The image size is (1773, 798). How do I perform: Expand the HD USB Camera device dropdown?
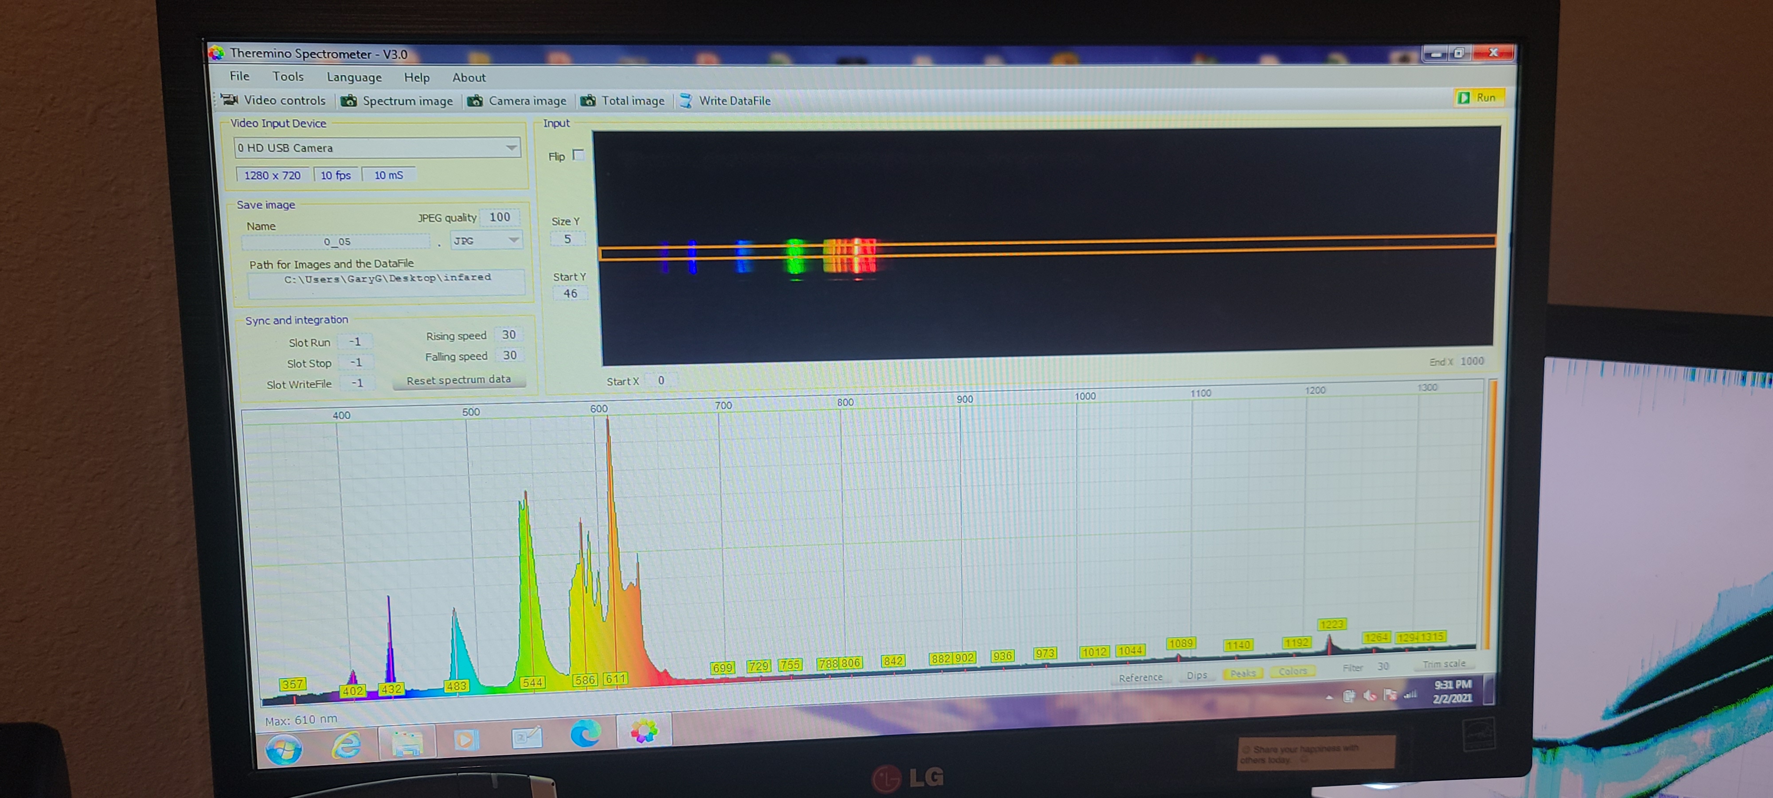tap(511, 147)
